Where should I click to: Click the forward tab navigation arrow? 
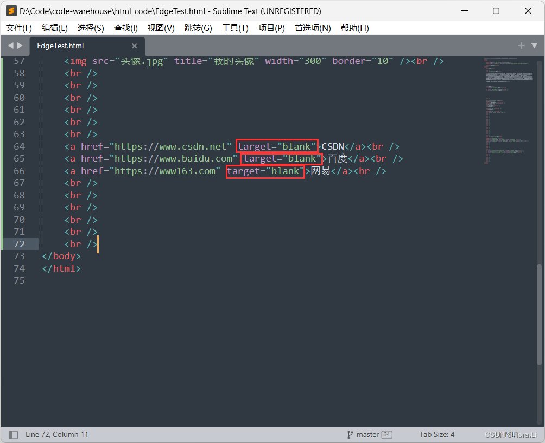point(17,46)
